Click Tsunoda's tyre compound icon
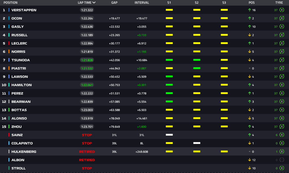 (282, 60)
